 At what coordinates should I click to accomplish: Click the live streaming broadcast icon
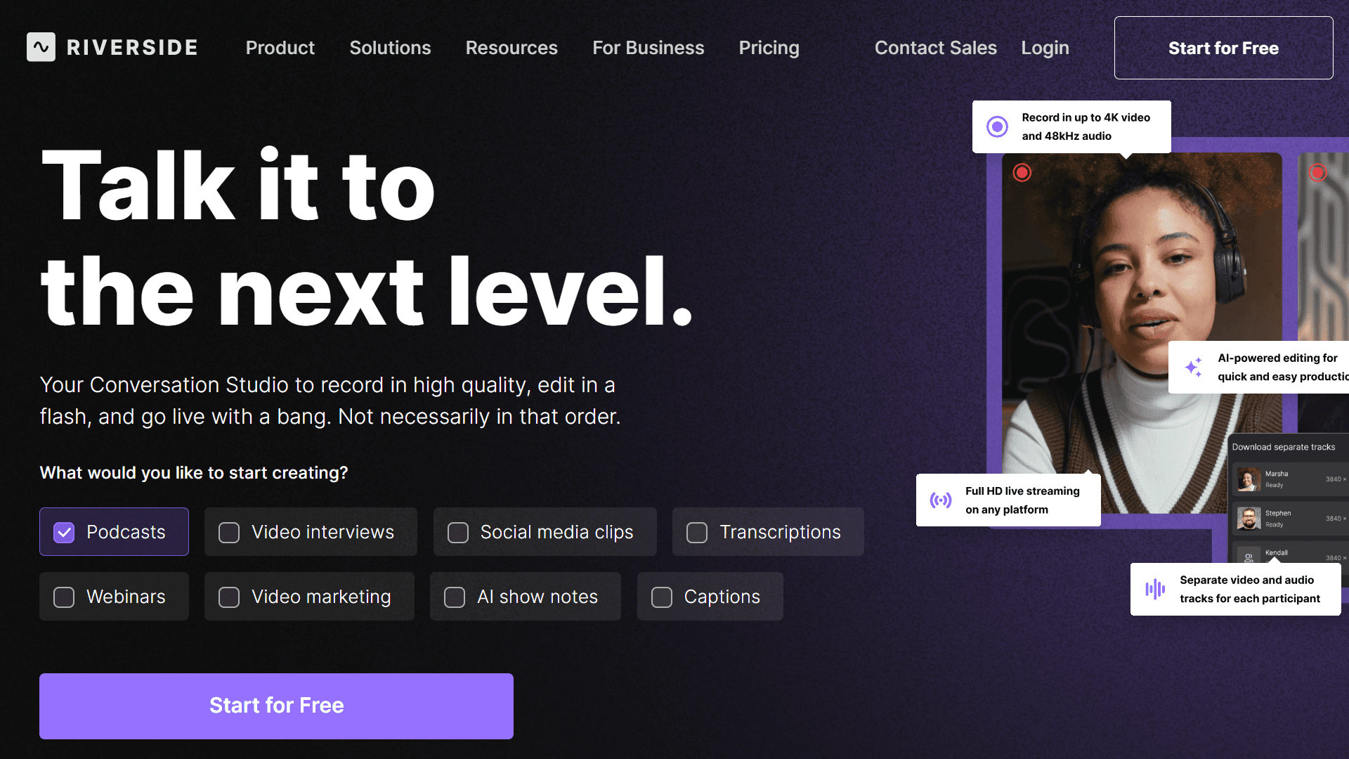coord(940,500)
